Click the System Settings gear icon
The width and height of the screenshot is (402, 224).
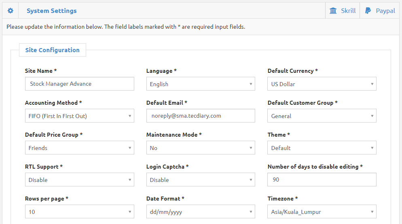10,11
